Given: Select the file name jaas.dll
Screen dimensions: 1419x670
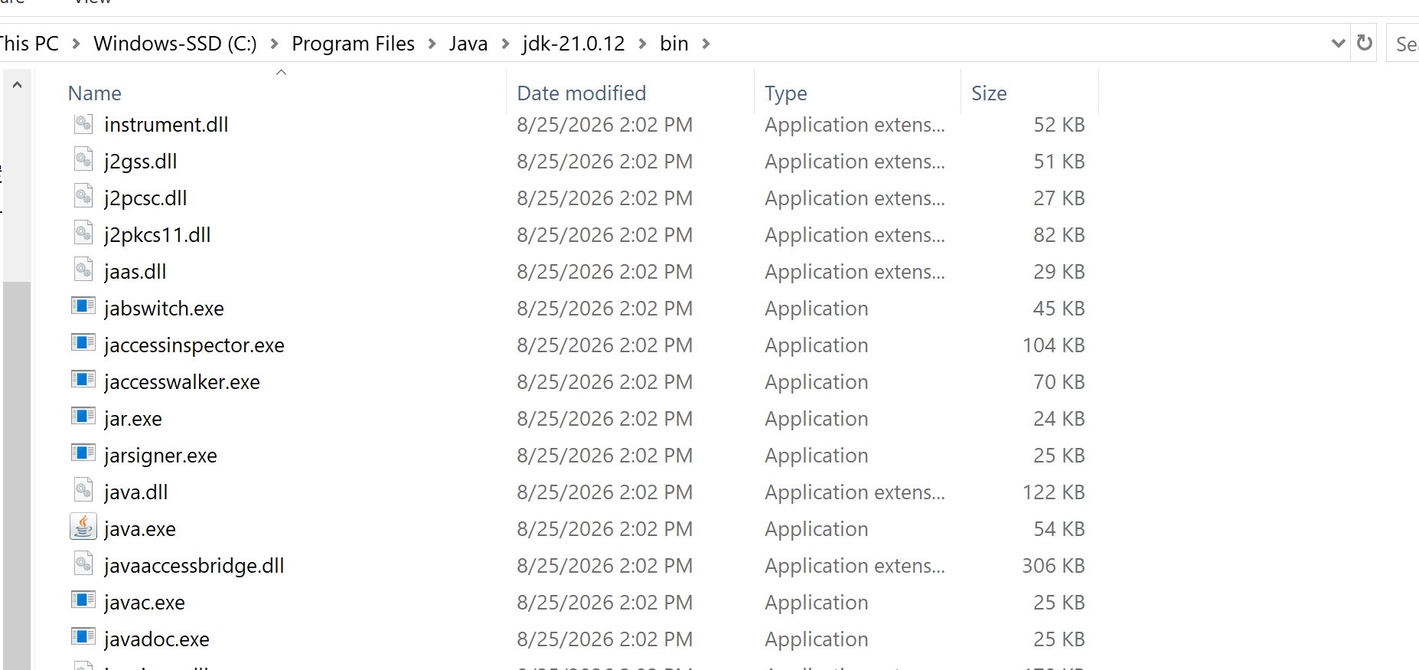Looking at the screenshot, I should 135,272.
